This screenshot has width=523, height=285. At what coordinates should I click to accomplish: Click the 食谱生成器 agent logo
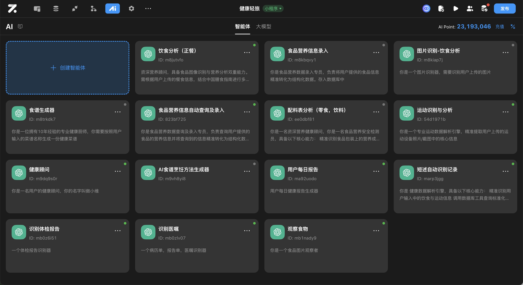[19, 113]
